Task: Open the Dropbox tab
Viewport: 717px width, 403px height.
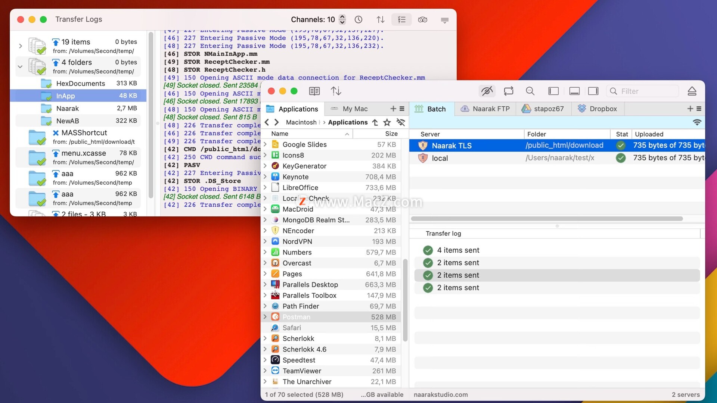Action: tap(597, 109)
